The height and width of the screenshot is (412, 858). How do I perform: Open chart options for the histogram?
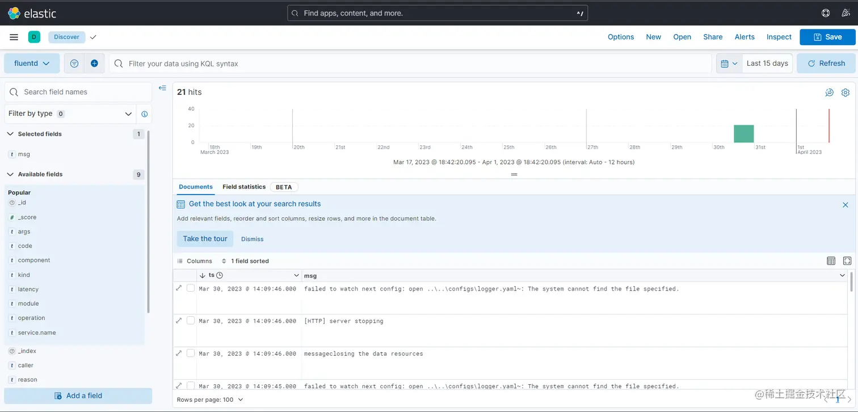(x=829, y=92)
